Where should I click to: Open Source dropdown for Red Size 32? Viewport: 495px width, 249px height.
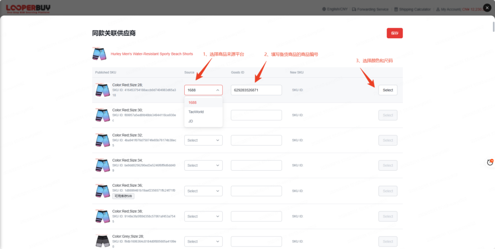pyautogui.click(x=203, y=140)
